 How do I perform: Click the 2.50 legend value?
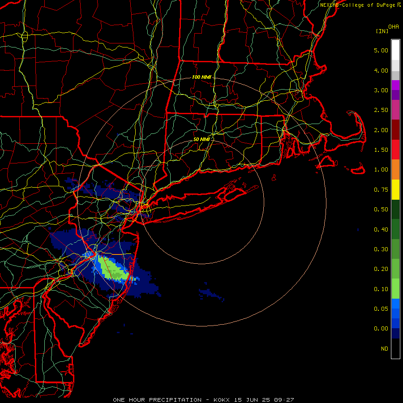coord(381,110)
